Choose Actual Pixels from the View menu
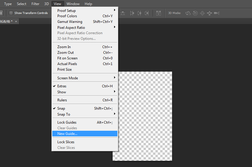Viewport: 252px width, 167px height. (85, 64)
